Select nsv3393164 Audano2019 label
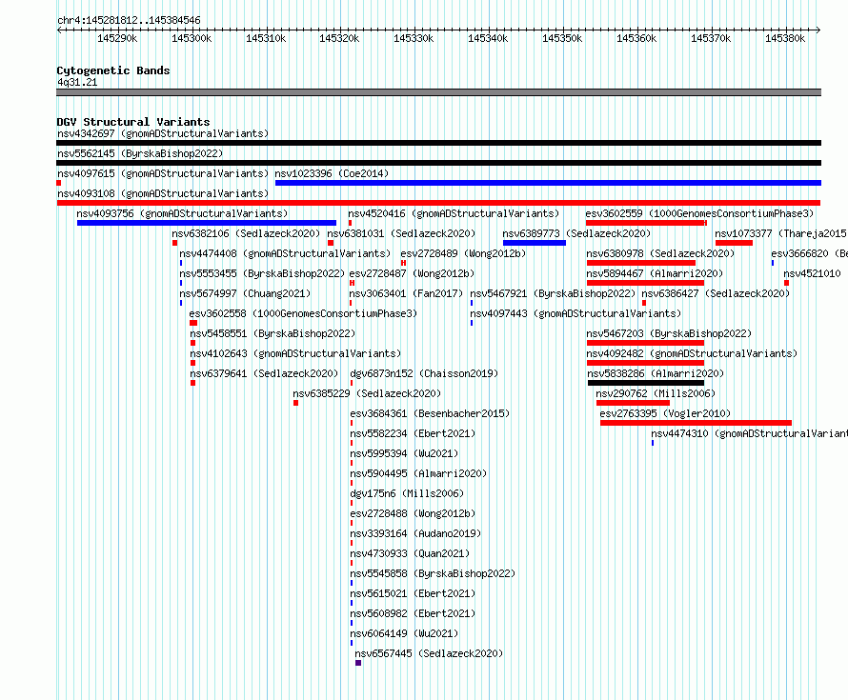848x700 pixels. click(x=415, y=533)
